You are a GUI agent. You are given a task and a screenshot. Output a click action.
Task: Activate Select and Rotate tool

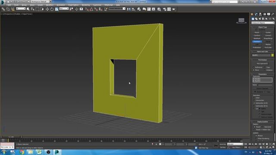[x=52, y=9]
